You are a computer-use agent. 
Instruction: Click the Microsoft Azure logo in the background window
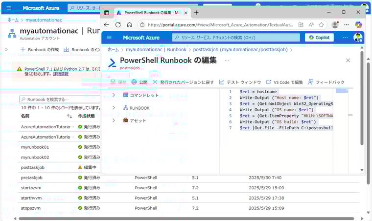(41, 8)
